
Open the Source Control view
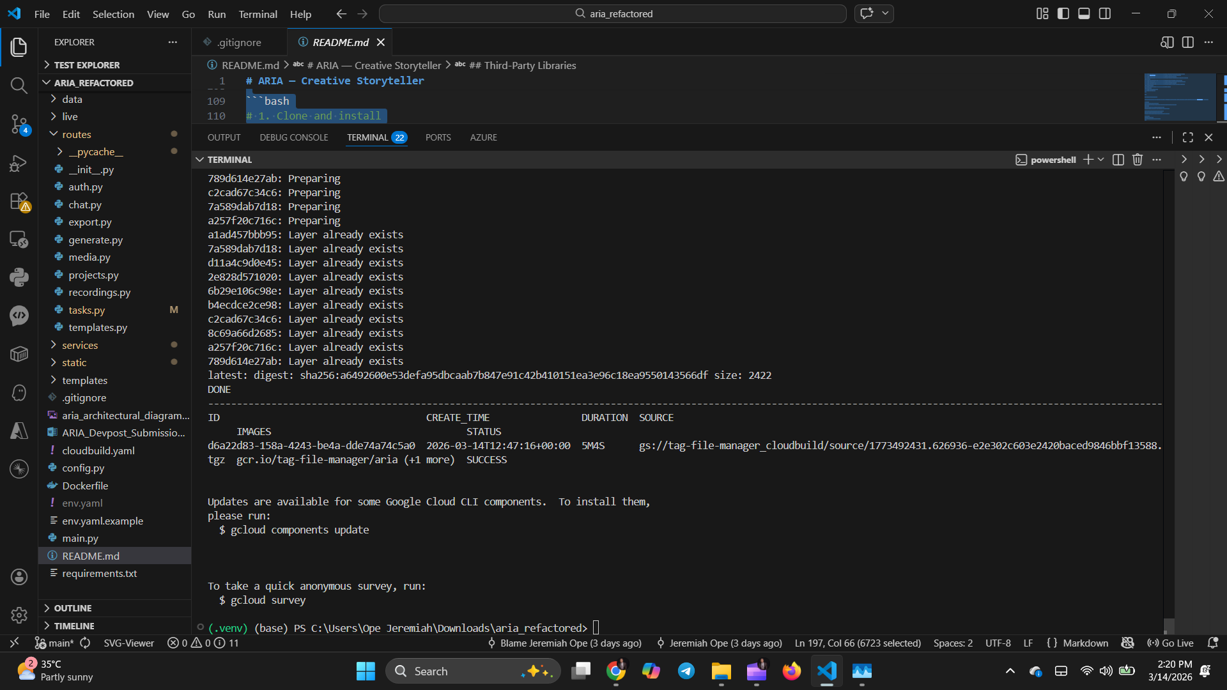(x=19, y=124)
